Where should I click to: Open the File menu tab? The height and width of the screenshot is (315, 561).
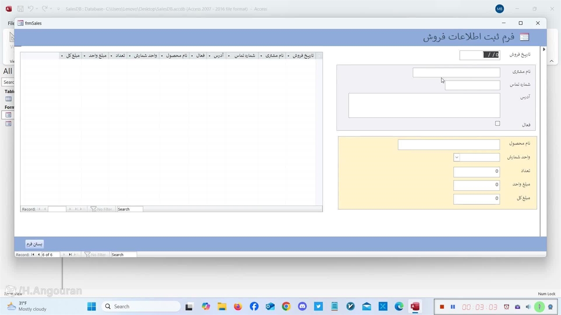coord(11,23)
